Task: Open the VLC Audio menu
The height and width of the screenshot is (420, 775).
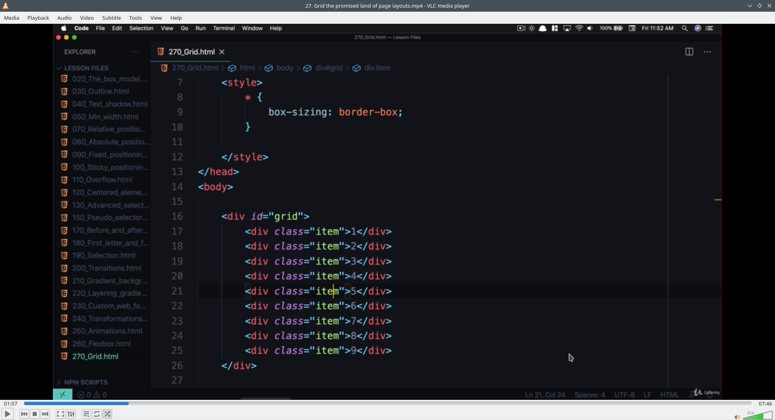Action: 65,18
